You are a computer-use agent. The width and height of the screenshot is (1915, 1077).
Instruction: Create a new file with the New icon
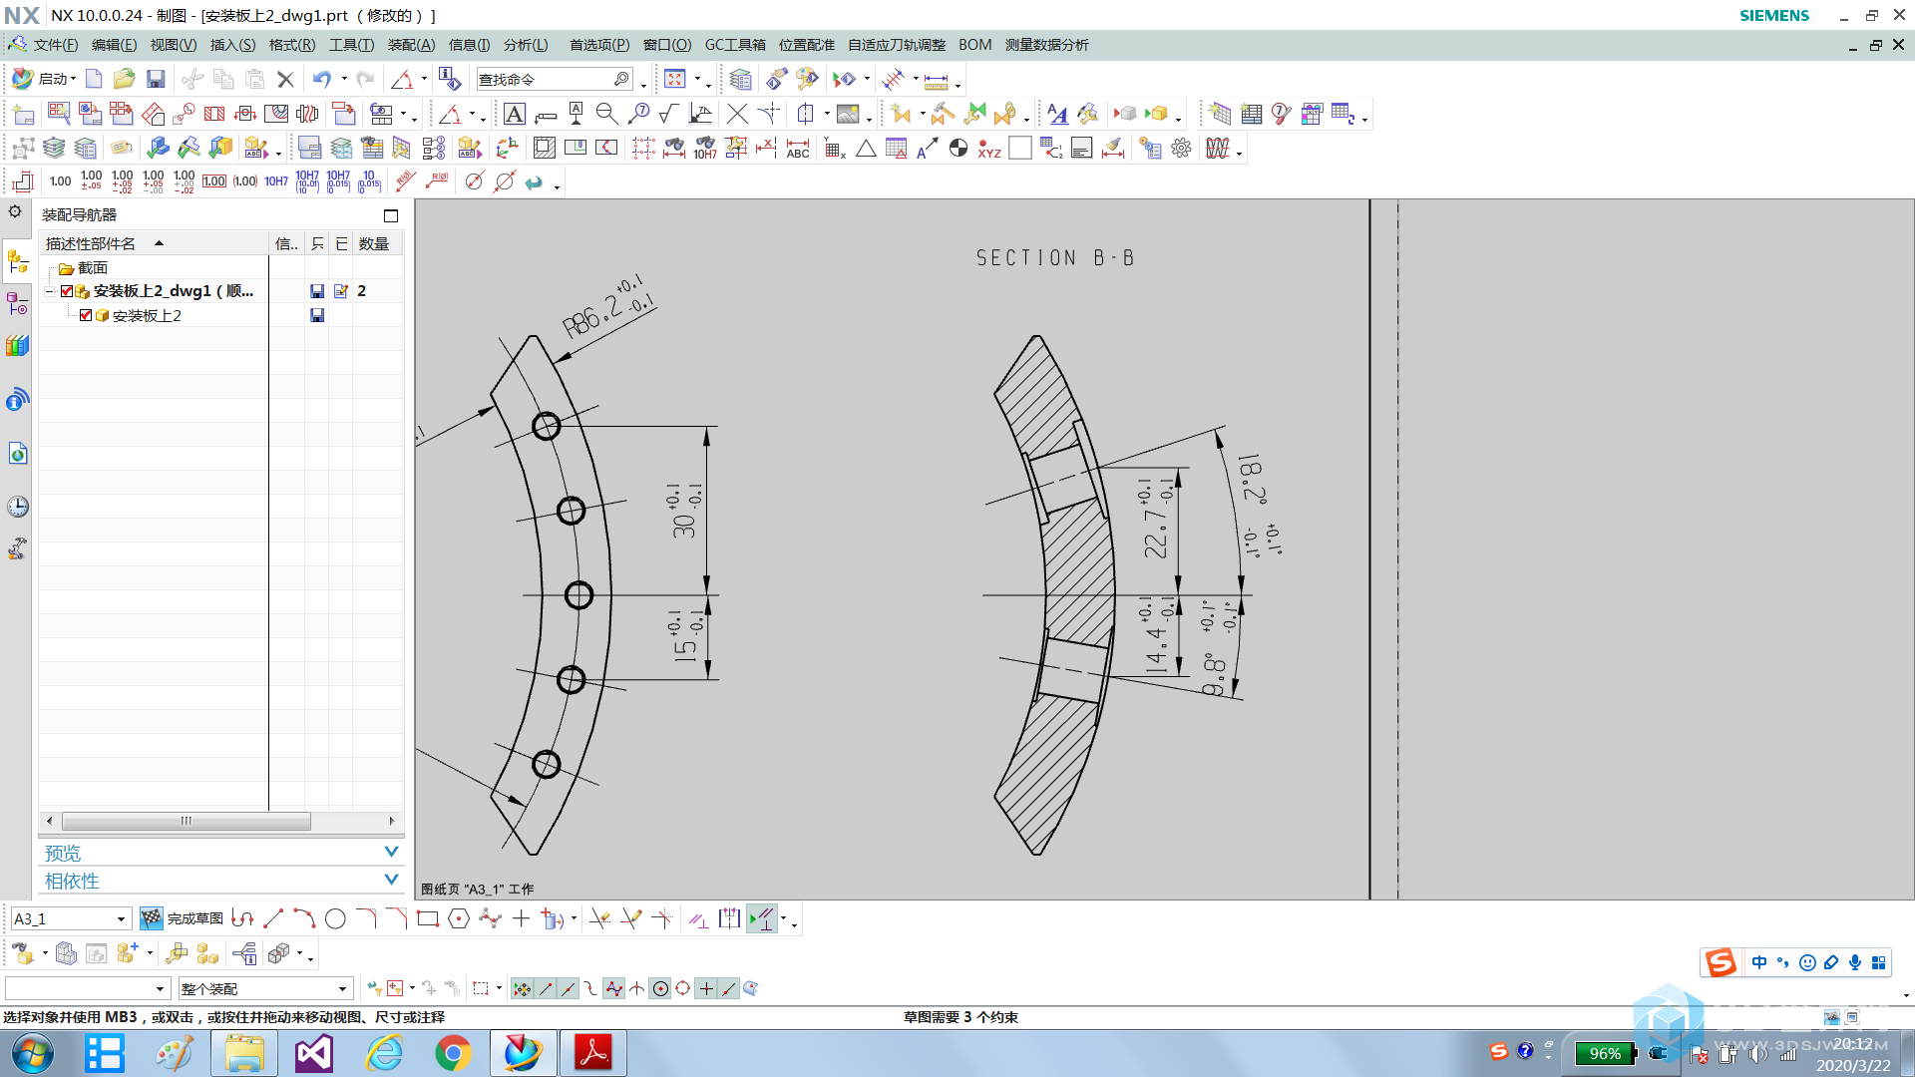pos(94,79)
